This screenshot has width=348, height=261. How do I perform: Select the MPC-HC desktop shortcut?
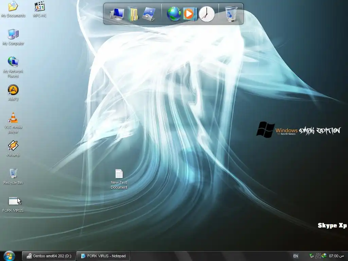click(x=39, y=9)
